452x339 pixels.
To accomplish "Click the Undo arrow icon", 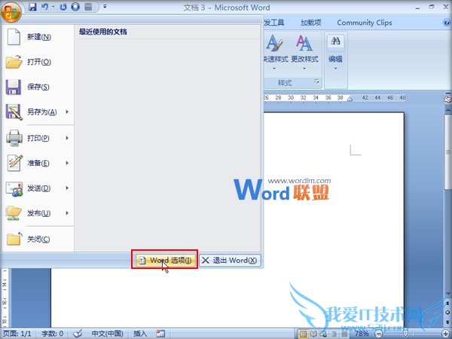I will coord(45,7).
